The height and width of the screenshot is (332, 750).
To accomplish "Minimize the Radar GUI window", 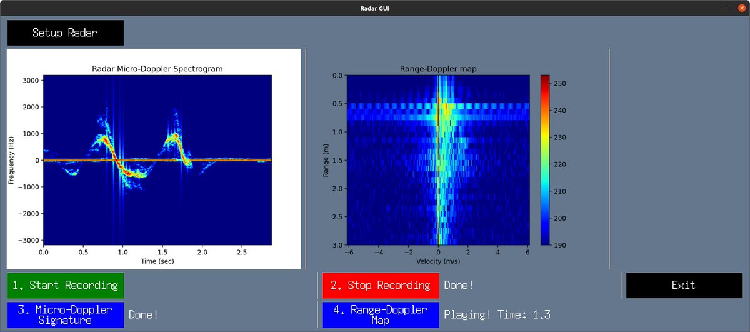I will click(x=727, y=8).
